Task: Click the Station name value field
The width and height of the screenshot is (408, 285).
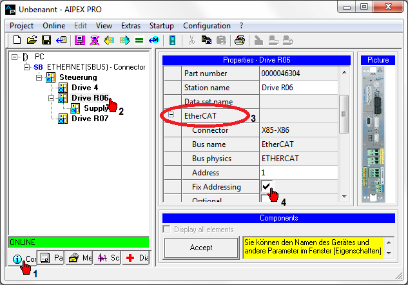Action: pyautogui.click(x=298, y=88)
